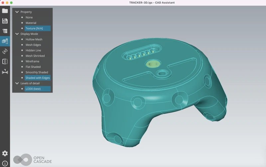This screenshot has height=167, width=266.
Task: Click the macOS green fullscreen button
Action: click(x=11, y=3)
